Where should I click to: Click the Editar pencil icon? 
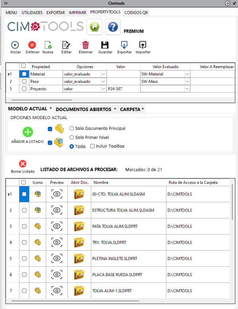tap(66, 45)
